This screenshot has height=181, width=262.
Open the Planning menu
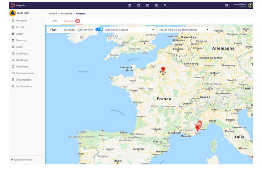pos(21,41)
